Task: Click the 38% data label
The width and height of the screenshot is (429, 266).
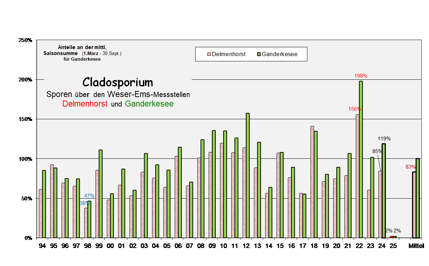Action: [x=85, y=202]
